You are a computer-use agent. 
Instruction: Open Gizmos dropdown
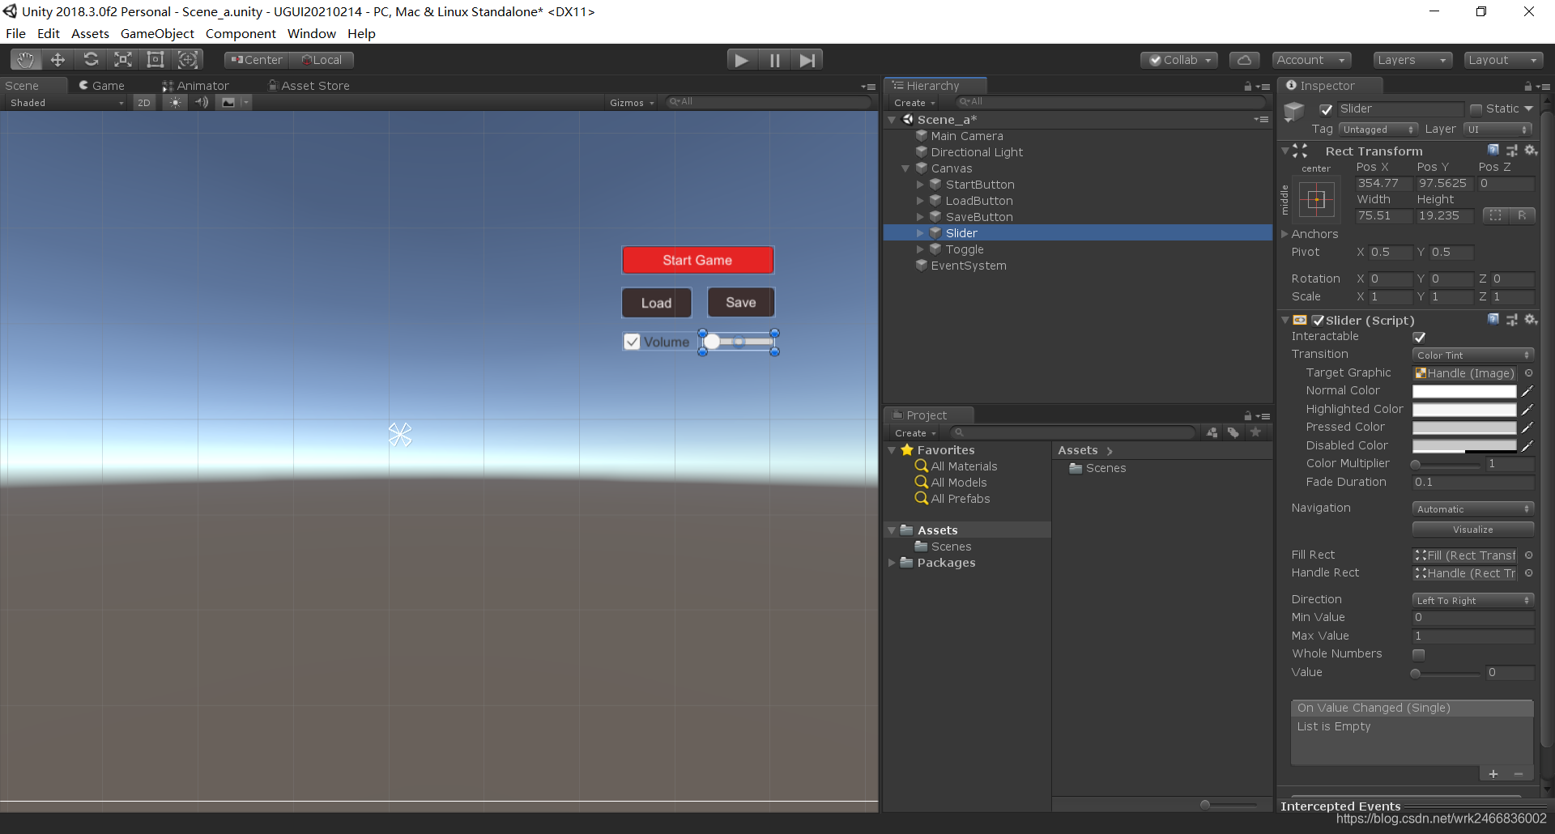tap(632, 103)
